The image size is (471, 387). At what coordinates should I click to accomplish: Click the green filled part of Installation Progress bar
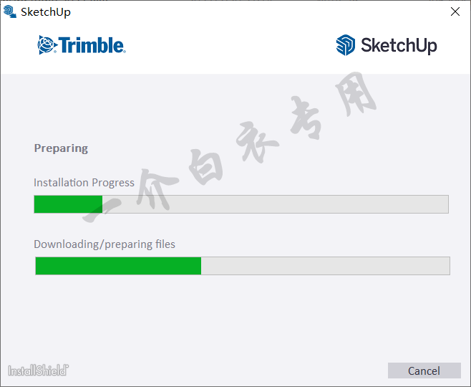point(68,204)
